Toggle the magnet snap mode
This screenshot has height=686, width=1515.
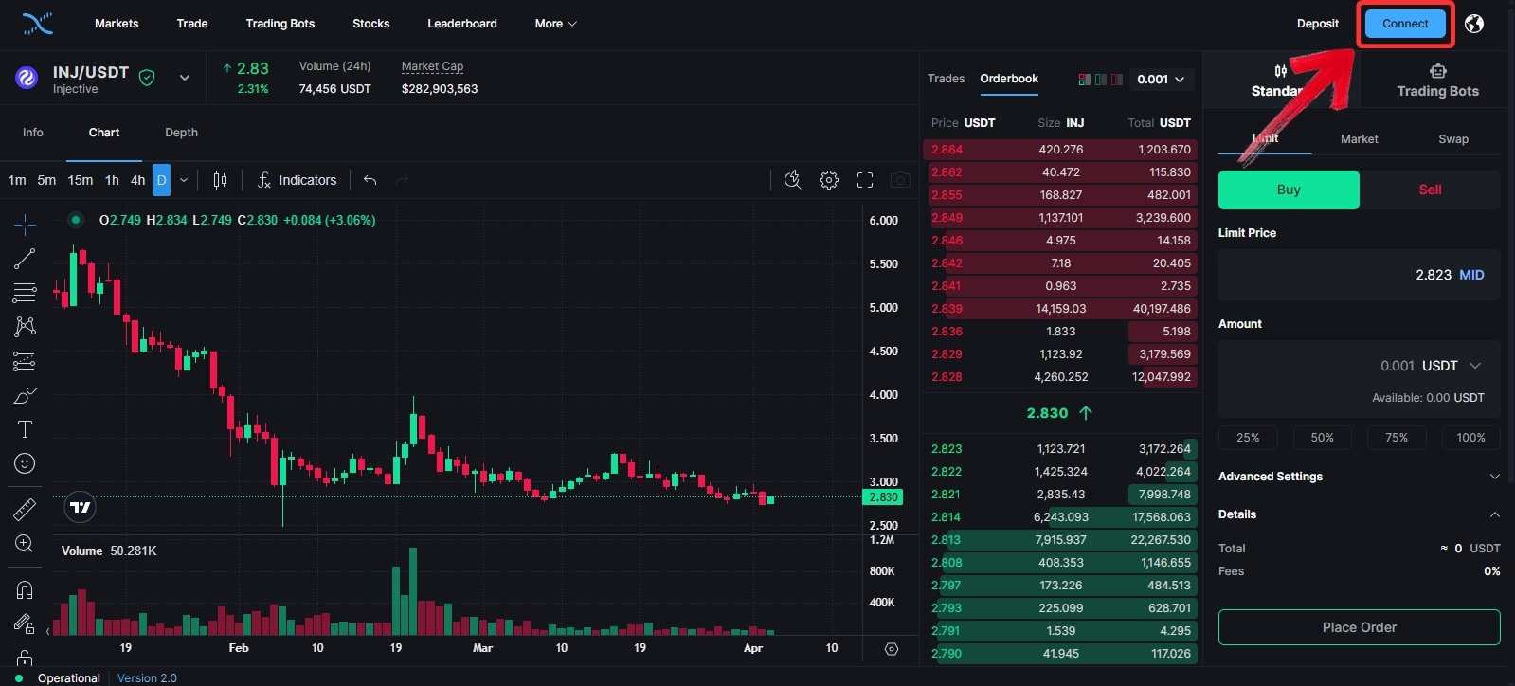coord(25,589)
